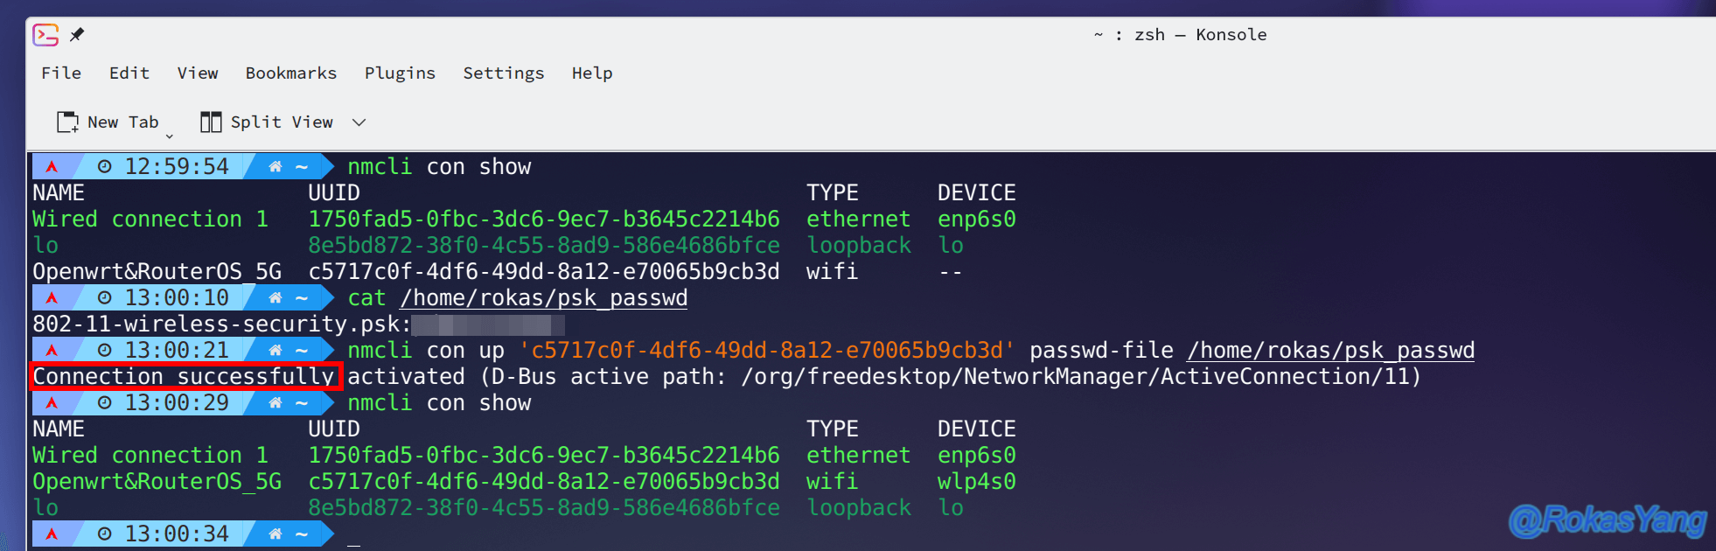This screenshot has height=551, width=1716.
Task: Open the Plugins menu
Action: [x=400, y=73]
